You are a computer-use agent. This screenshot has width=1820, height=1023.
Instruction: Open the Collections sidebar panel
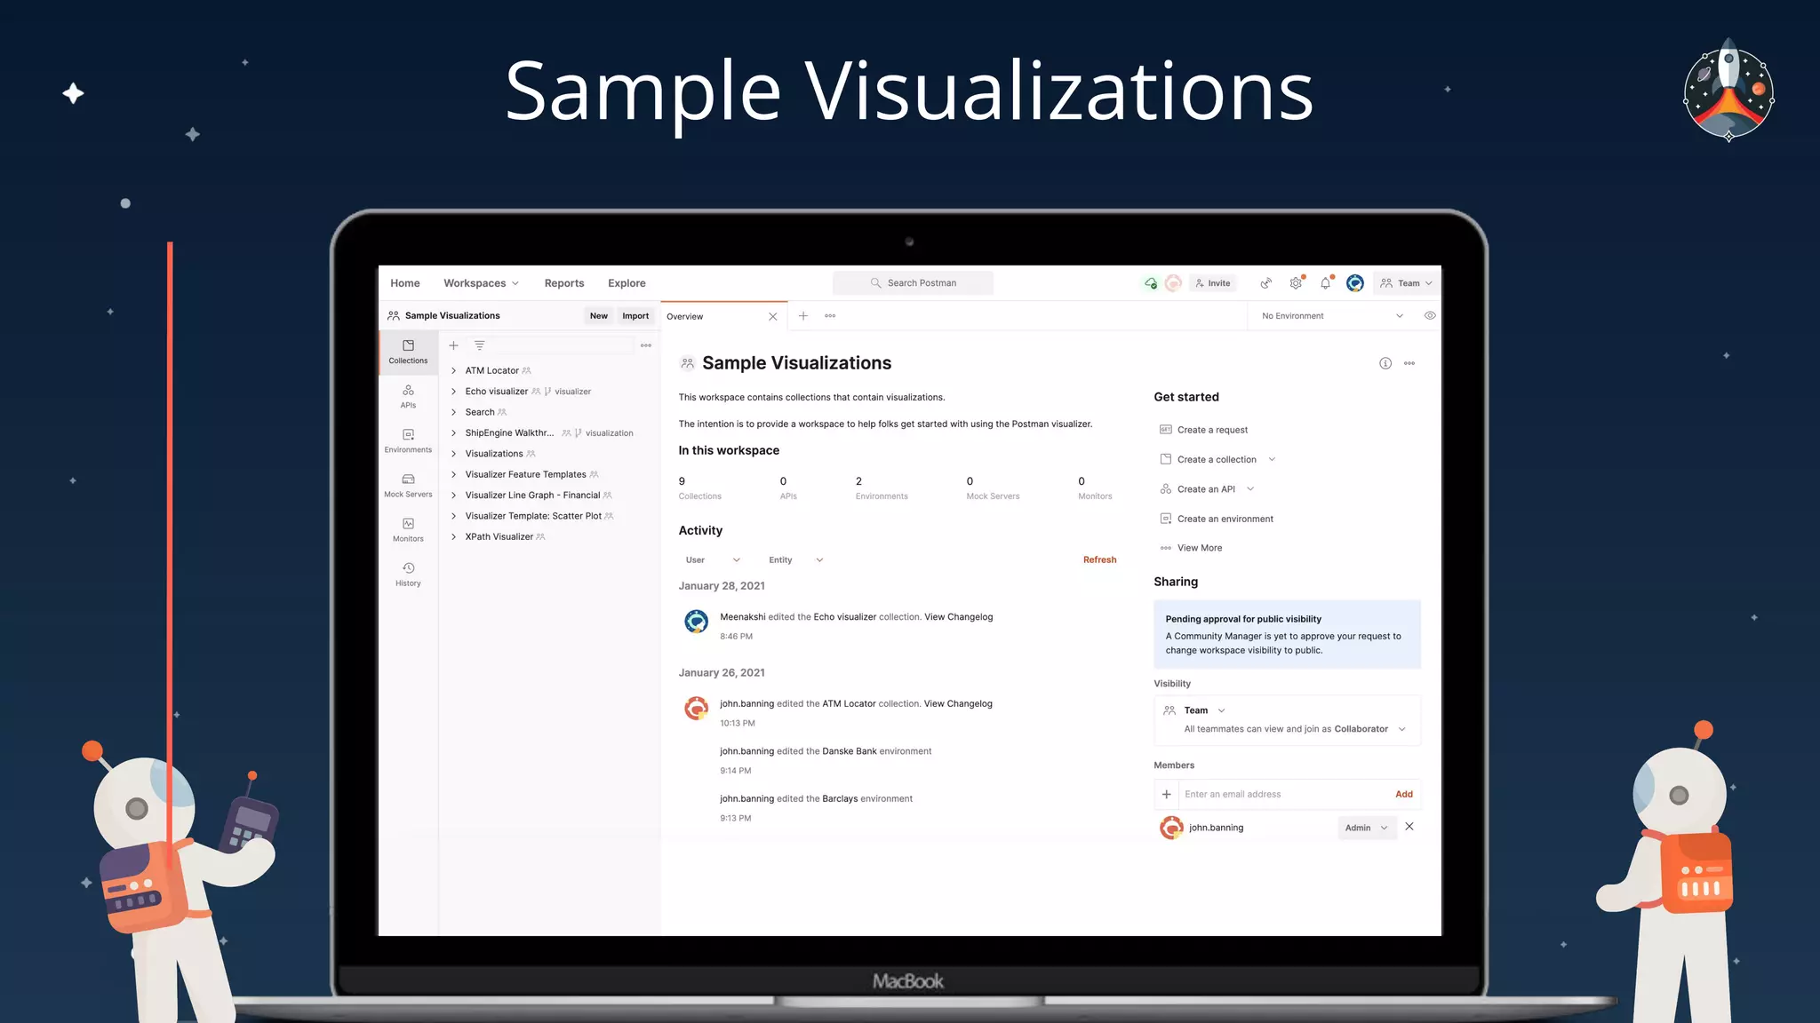[408, 352]
